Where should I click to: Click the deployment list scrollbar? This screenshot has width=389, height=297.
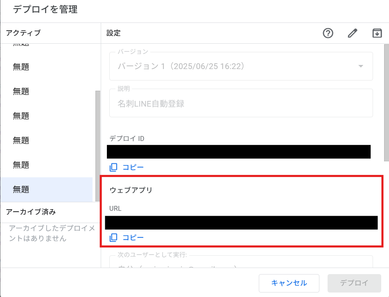coord(98,146)
